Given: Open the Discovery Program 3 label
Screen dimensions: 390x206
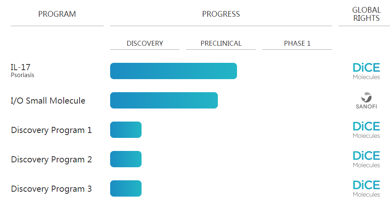Looking at the screenshot, I should pyautogui.click(x=51, y=189).
